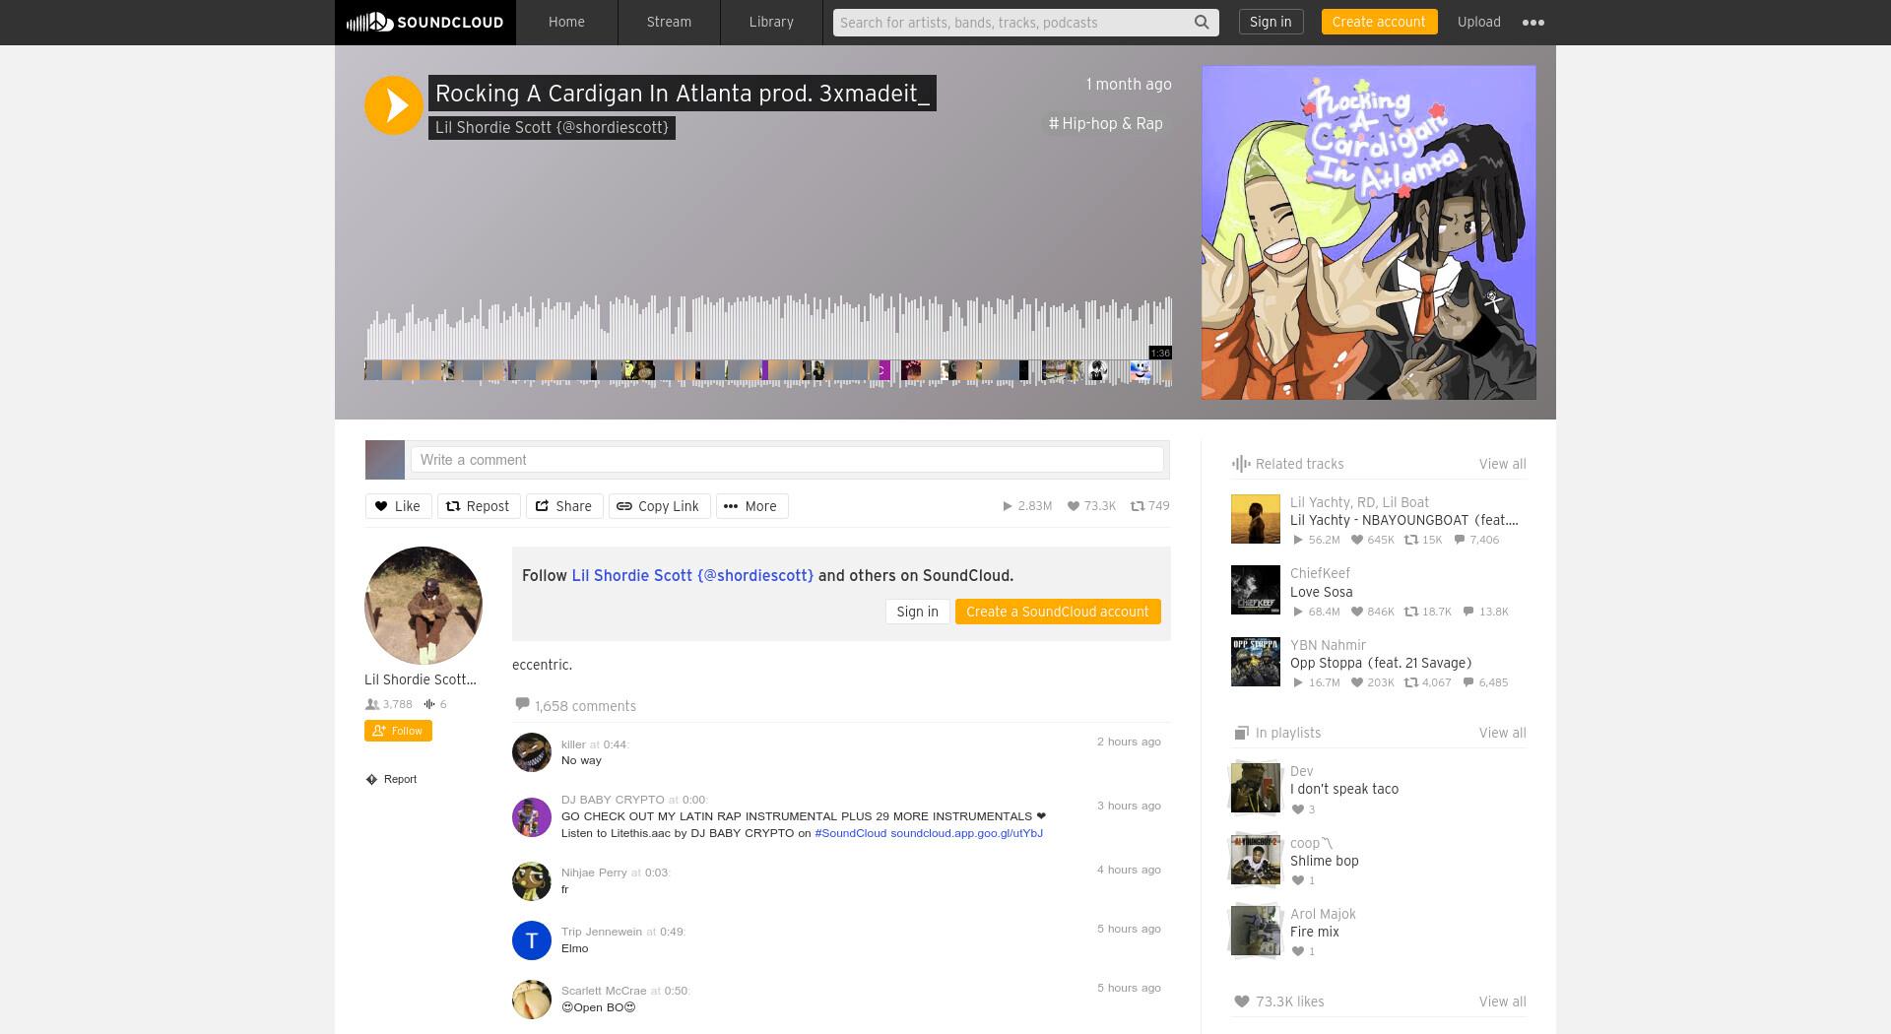1891x1034 pixels.
Task: Repost the track
Action: 478,506
